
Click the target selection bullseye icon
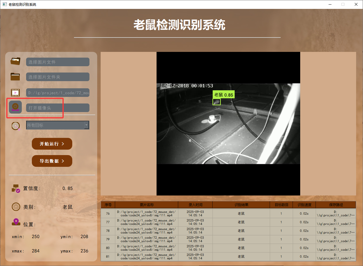point(16,126)
